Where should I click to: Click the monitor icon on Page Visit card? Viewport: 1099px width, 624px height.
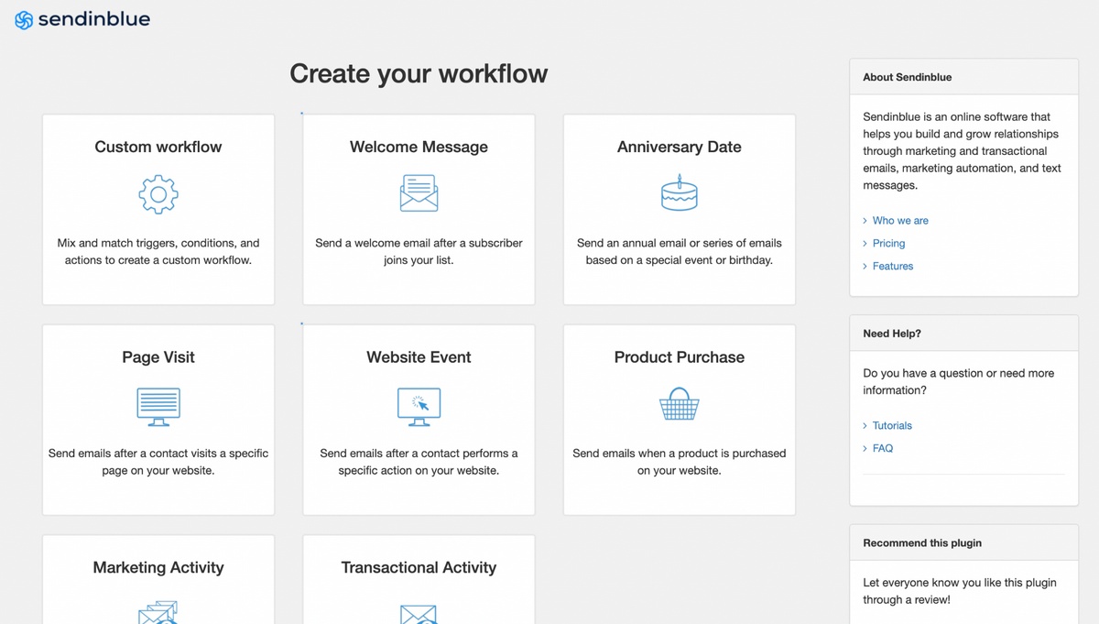158,404
